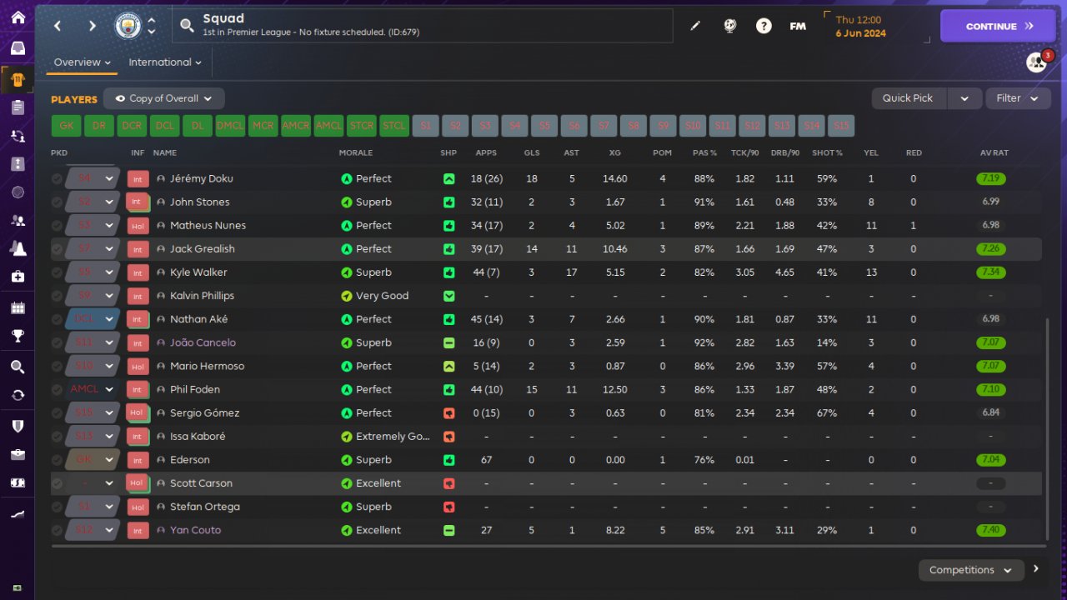The image size is (1067, 600).
Task: Sort the table by the NAME column
Action: click(165, 153)
